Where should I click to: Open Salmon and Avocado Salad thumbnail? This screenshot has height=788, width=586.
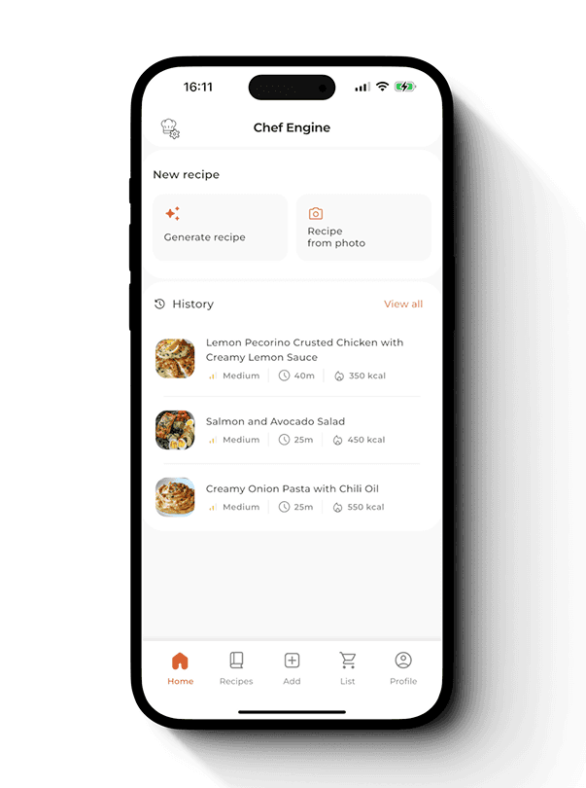pos(175,430)
